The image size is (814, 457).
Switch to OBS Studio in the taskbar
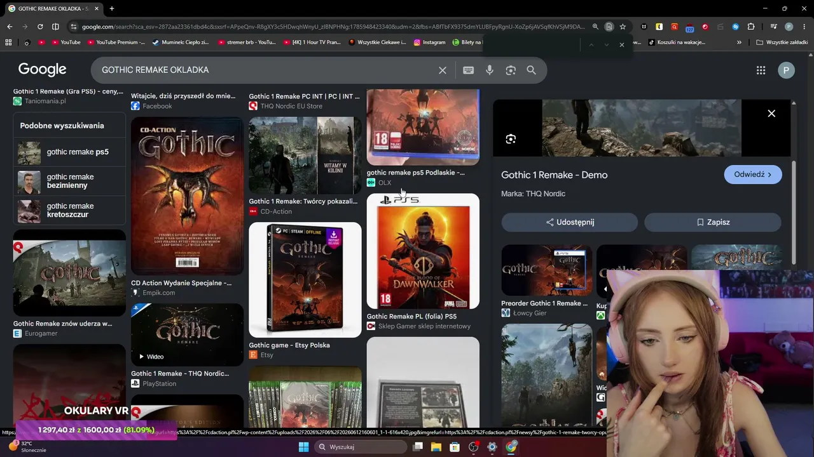click(x=473, y=447)
